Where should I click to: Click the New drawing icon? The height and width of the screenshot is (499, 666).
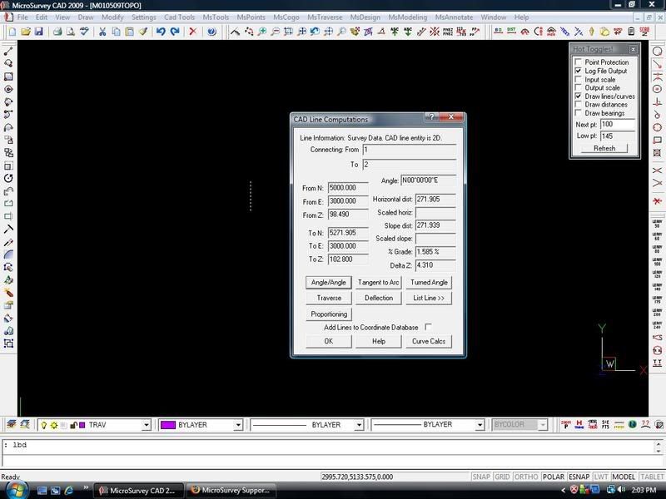(12, 32)
